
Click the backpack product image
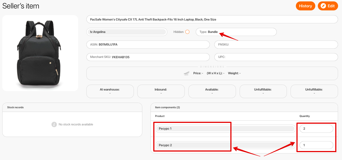(40, 53)
